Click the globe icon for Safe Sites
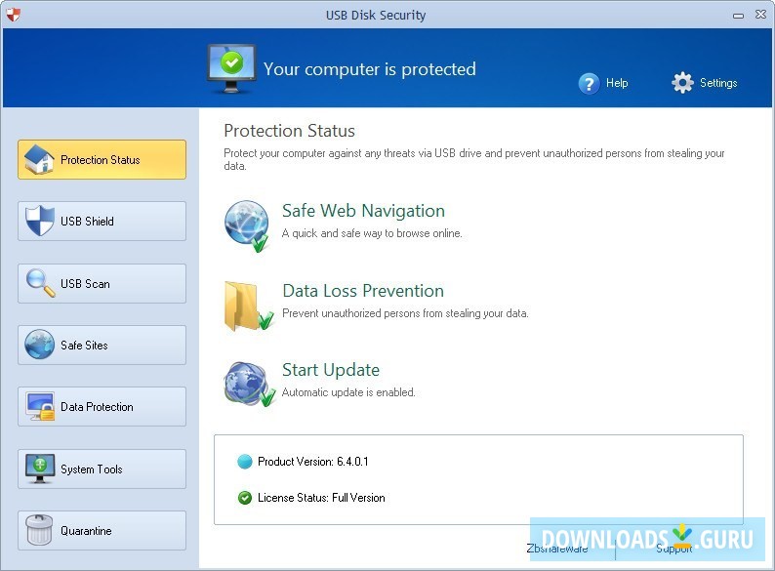The height and width of the screenshot is (571, 775). point(40,345)
